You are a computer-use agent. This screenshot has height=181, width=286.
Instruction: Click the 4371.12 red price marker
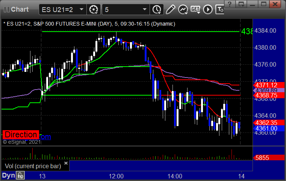coord(269,85)
